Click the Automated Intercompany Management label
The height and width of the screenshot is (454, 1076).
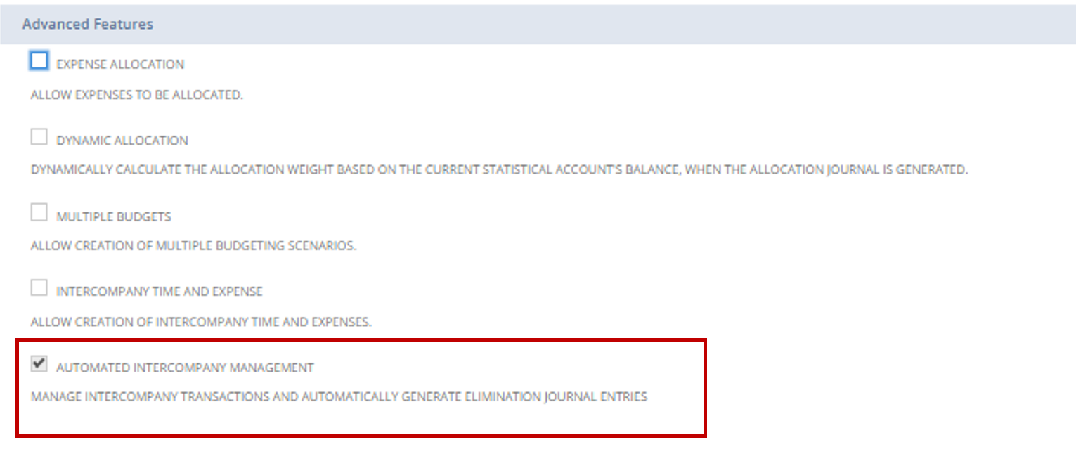coord(185,368)
